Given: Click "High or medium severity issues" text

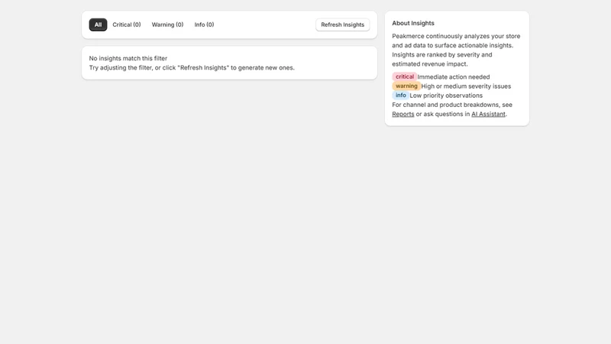Looking at the screenshot, I should (x=466, y=86).
